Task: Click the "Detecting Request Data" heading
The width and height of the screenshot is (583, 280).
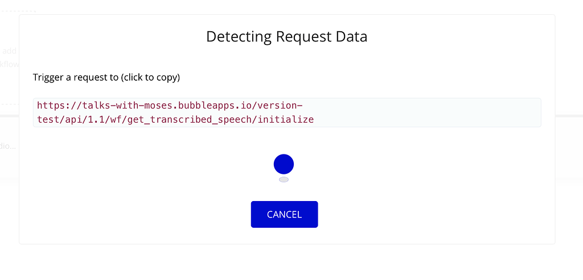Action: pos(286,37)
